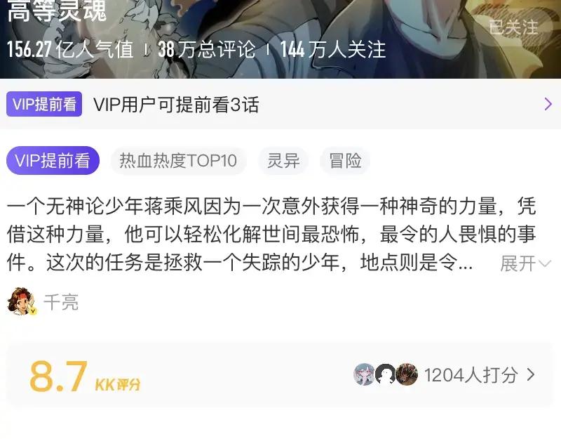Open 1204人打分 ratings list
The height and width of the screenshot is (439, 561).
471,375
